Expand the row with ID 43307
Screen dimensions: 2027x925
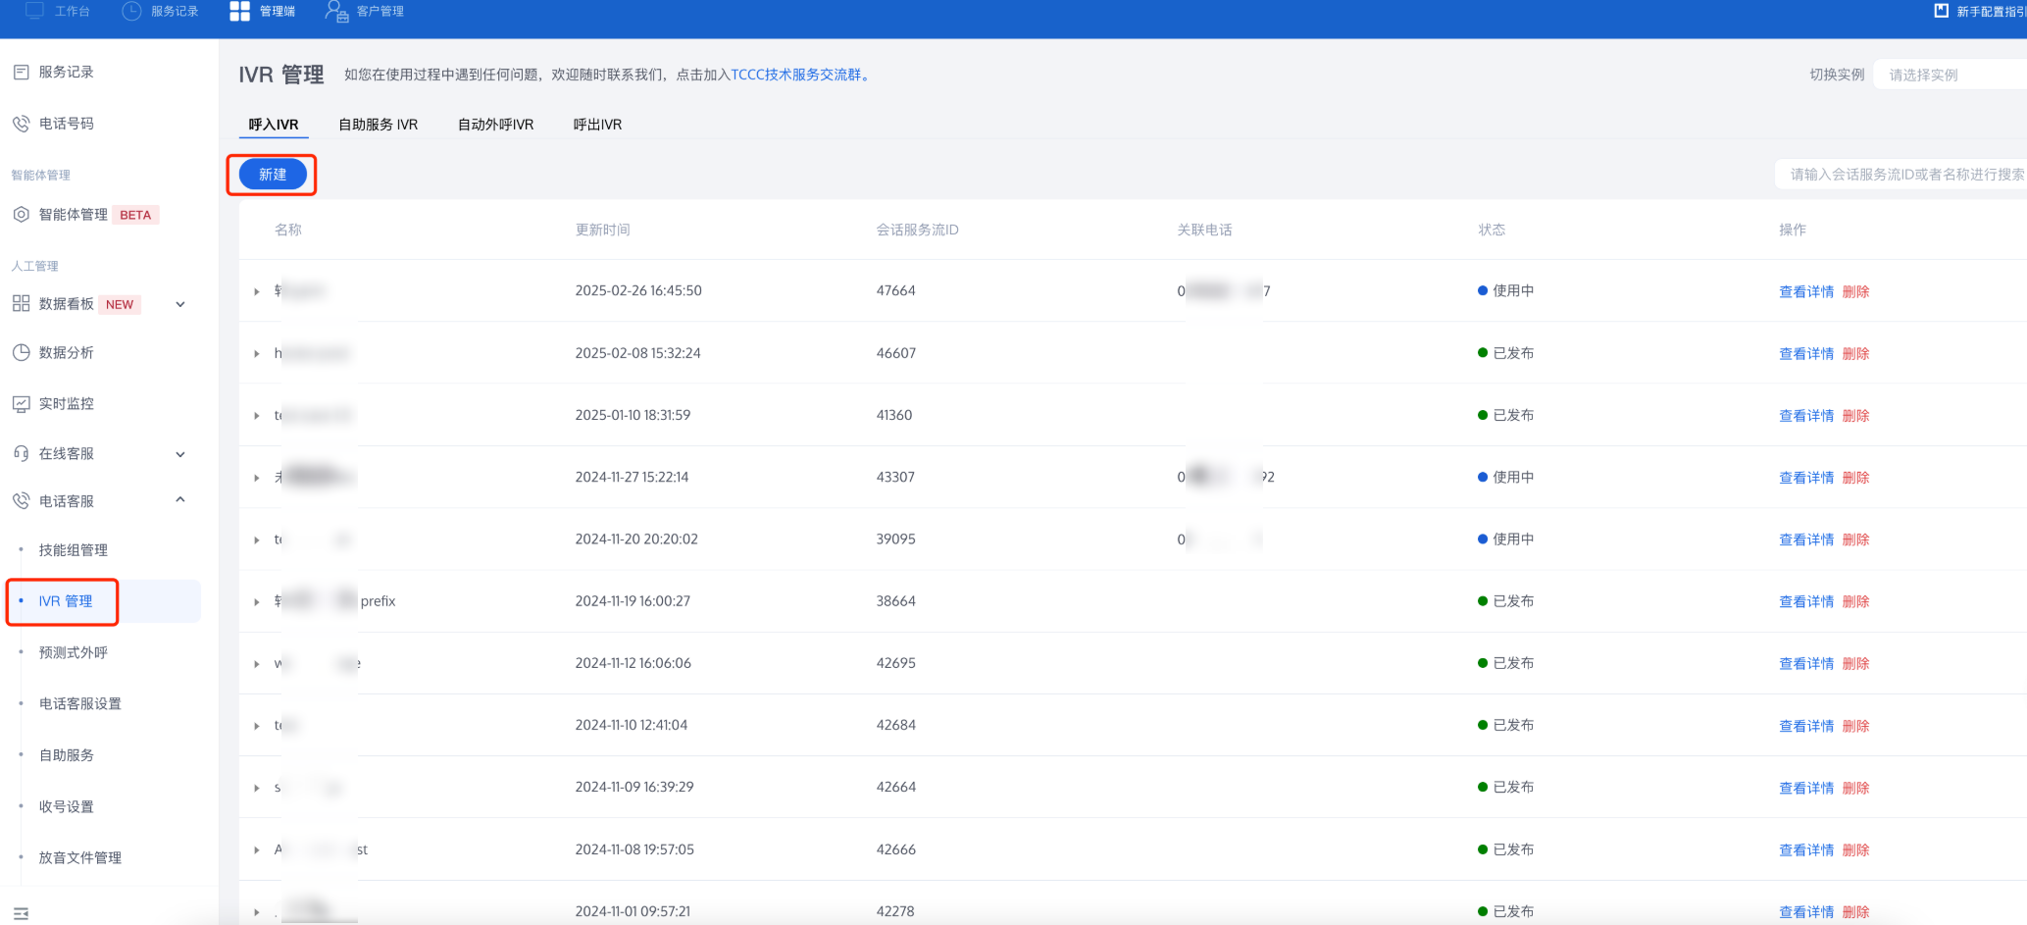(257, 478)
